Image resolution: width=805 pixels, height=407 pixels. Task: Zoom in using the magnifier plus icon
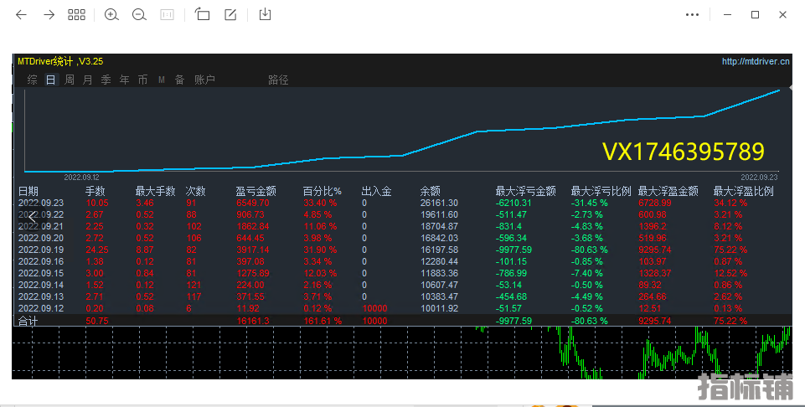tap(111, 14)
